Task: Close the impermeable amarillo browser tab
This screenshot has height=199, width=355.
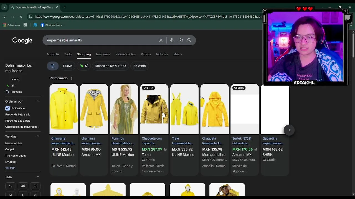Action: [57, 7]
